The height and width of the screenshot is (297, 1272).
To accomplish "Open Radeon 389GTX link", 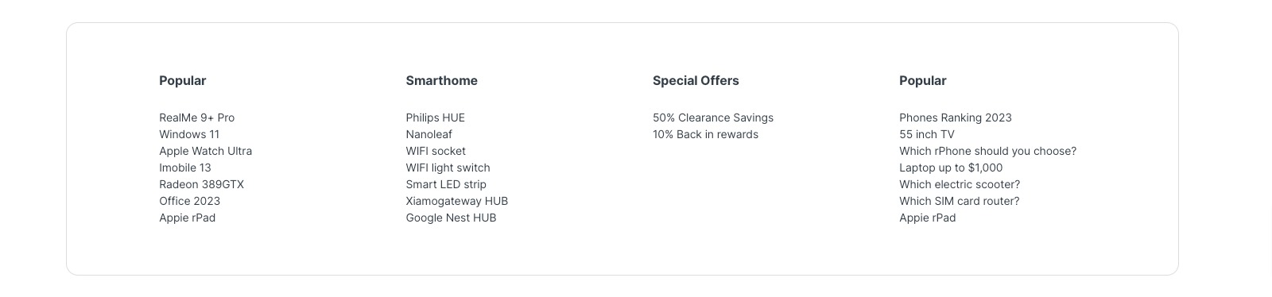I will pos(201,184).
